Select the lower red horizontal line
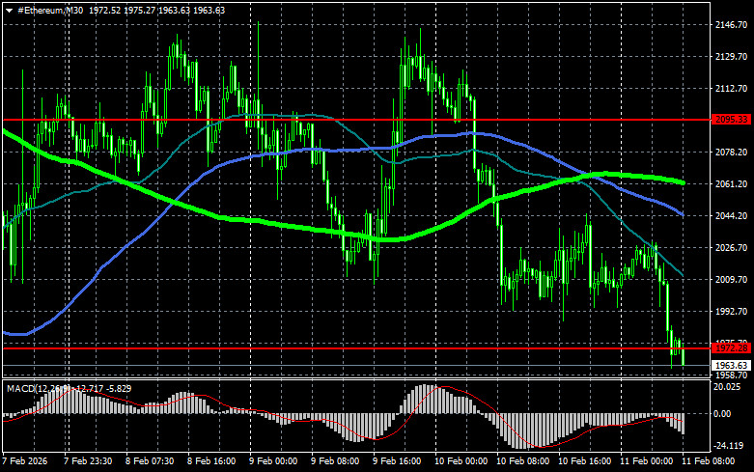The height and width of the screenshot is (472, 754). pyautogui.click(x=290, y=347)
